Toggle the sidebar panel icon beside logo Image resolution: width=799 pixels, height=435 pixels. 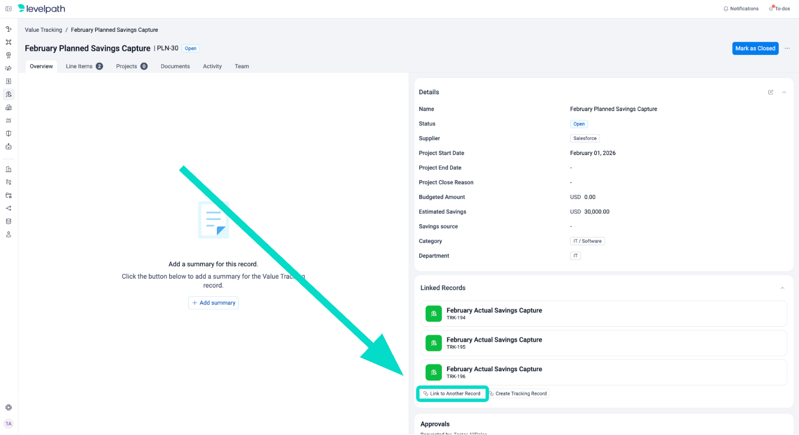pyautogui.click(x=8, y=9)
